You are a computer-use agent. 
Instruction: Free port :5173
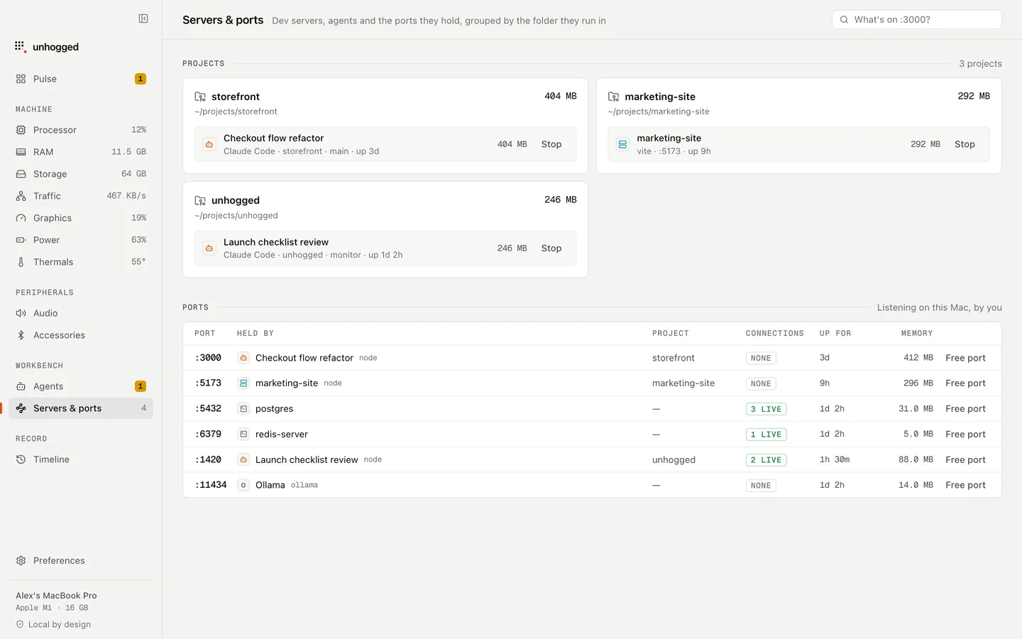click(965, 383)
